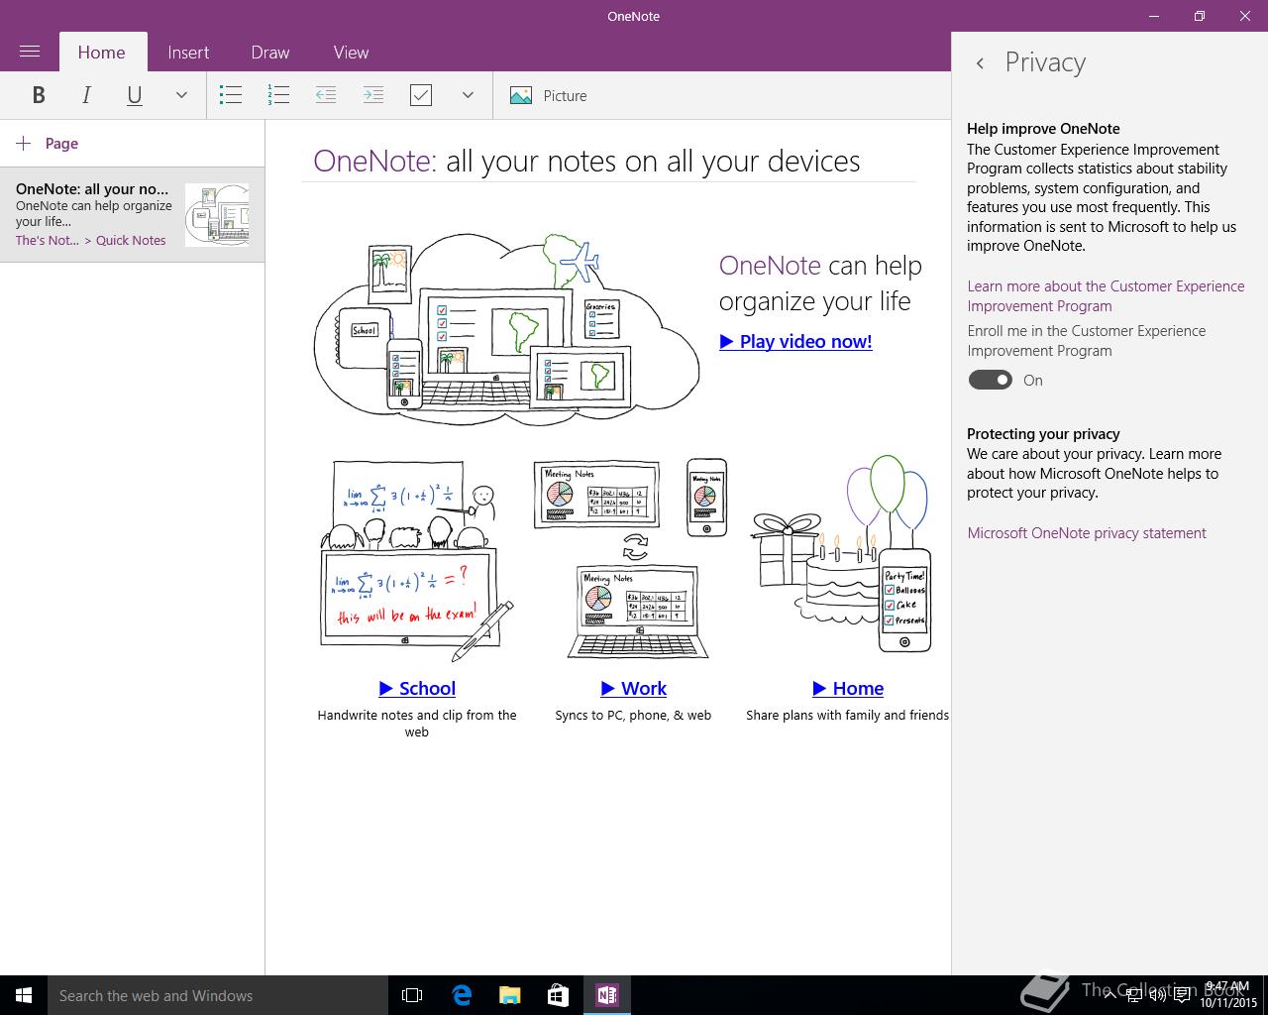Click the Search the web and Windows box
Screen dimensions: 1268x1015
pos(218,995)
